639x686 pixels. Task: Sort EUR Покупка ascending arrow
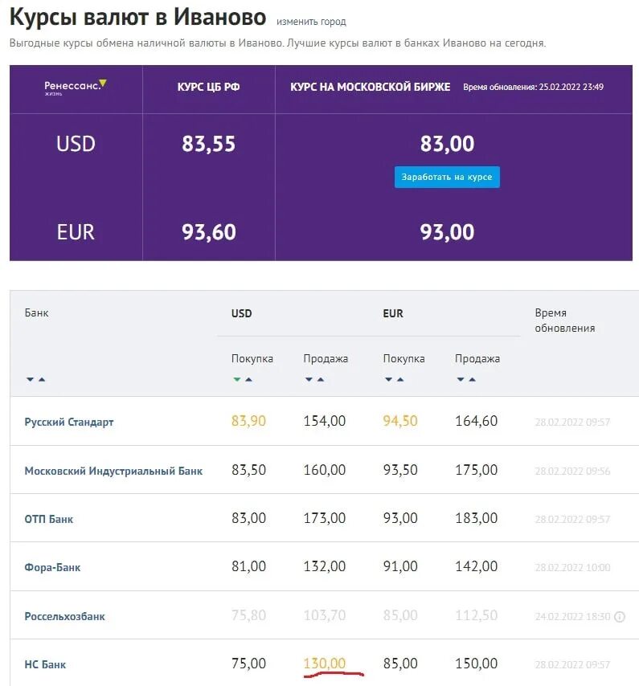(400, 379)
